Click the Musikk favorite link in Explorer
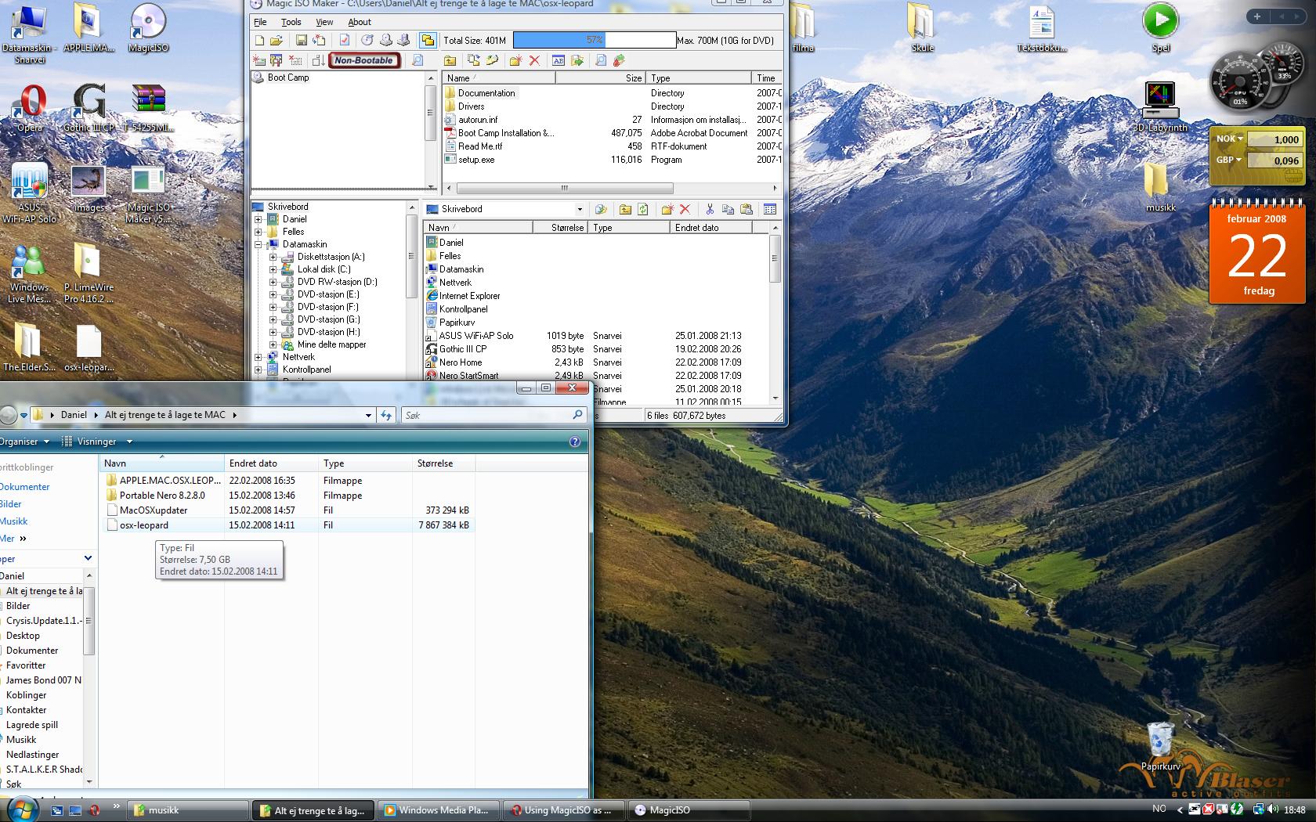This screenshot has width=1316, height=822. (x=13, y=521)
